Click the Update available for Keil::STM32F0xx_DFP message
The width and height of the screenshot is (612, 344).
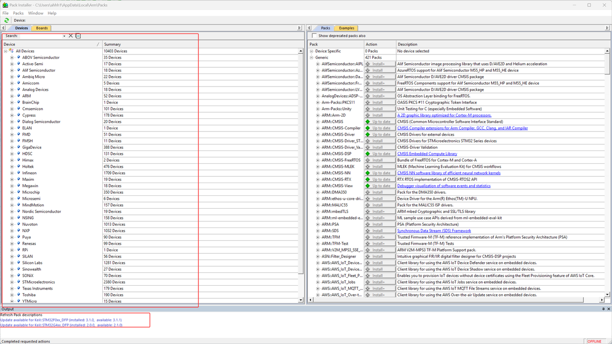[61, 320]
